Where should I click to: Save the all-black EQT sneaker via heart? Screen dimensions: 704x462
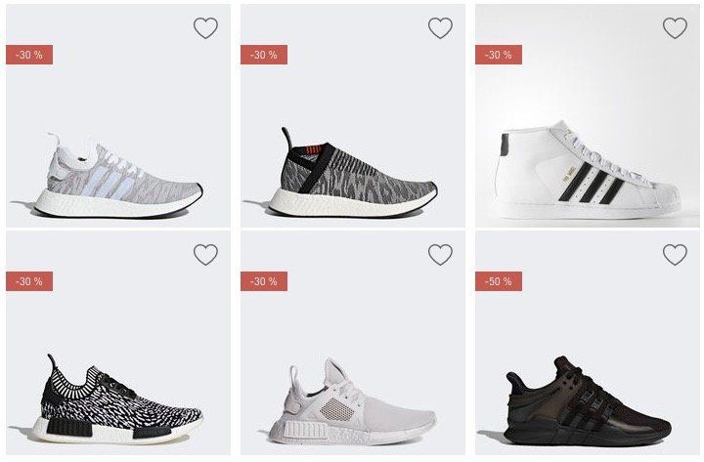click(675, 255)
